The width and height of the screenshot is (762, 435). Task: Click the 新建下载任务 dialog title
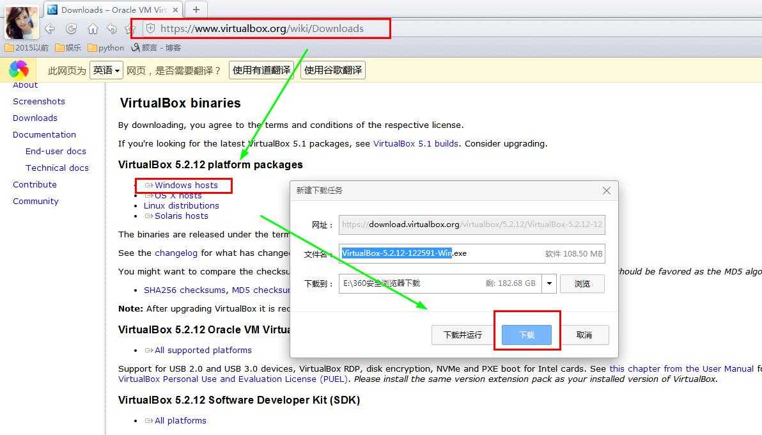[319, 190]
